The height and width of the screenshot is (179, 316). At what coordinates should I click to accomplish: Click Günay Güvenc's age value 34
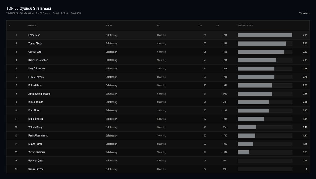(x=205, y=169)
